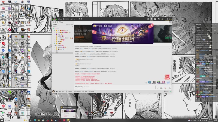This screenshot has height=122, width=218.
Task: Open the YY window preview thumbnail above the taskbar
Action: [x=68, y=112]
